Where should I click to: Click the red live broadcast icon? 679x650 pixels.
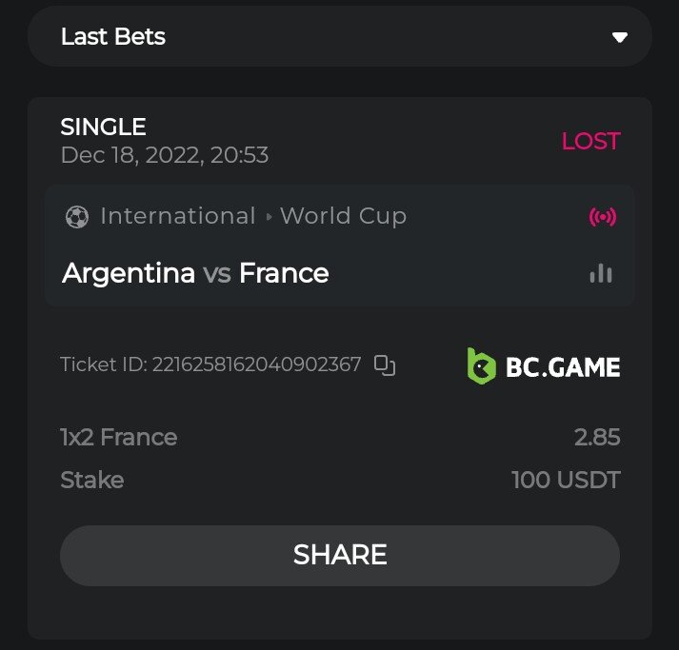(x=603, y=217)
